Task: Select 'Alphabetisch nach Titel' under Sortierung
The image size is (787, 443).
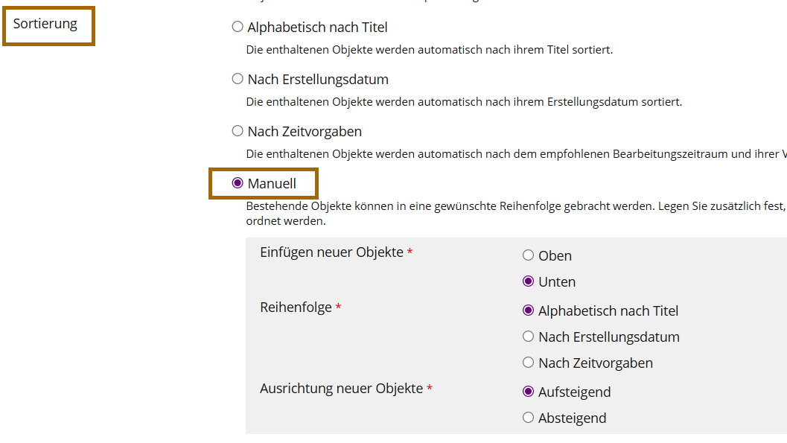Action: click(238, 27)
